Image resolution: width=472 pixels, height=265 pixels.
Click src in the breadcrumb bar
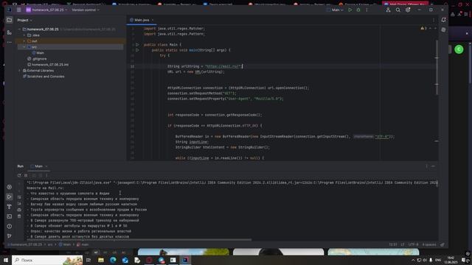pos(50,244)
